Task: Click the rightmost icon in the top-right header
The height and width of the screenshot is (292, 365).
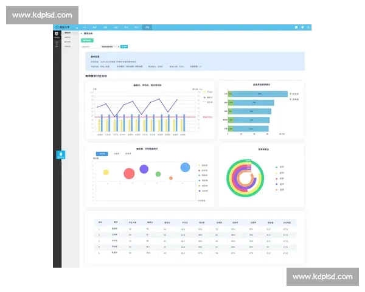Action: [309, 27]
